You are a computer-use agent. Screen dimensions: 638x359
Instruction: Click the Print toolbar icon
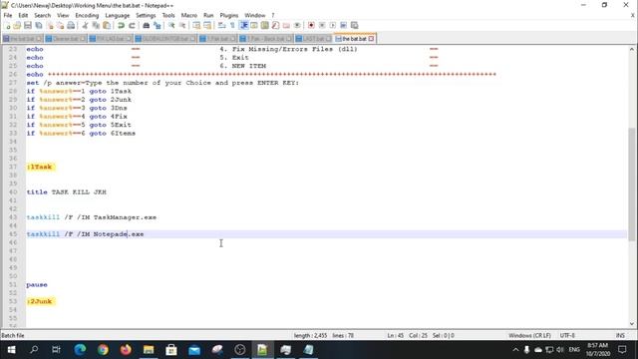(71, 25)
